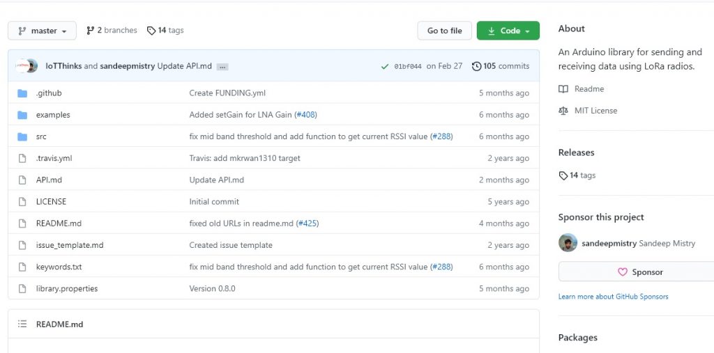The height and width of the screenshot is (353, 714).
Task: View 14 tags next to branches
Action: click(165, 30)
